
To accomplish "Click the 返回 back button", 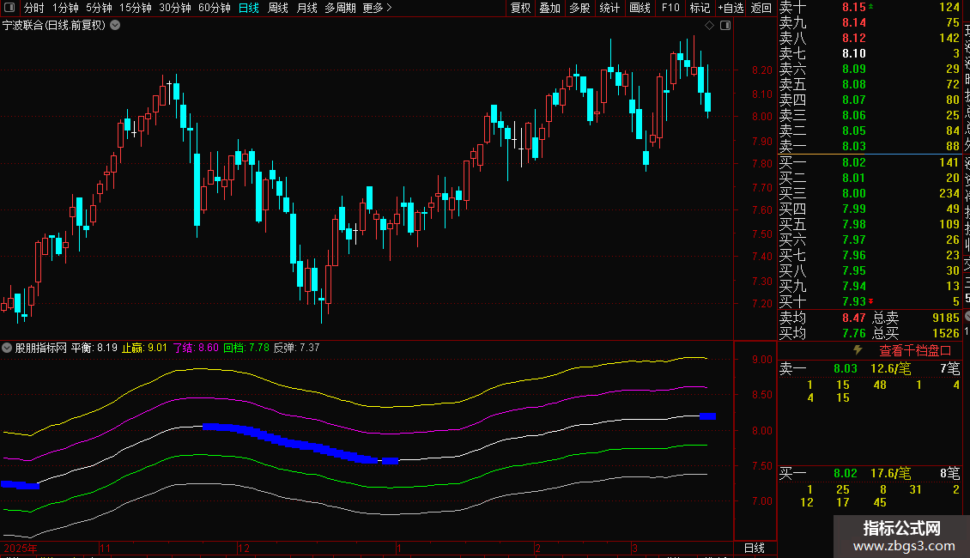I will point(761,8).
